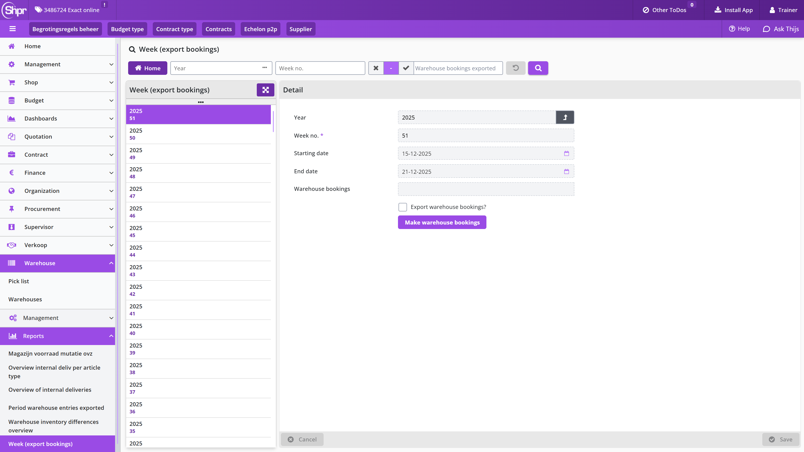Open the Trainer user profile
Viewport: 804px width, 452px height.
[x=783, y=10]
